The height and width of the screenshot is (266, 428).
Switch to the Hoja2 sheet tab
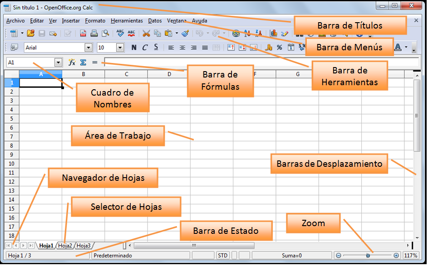pos(65,246)
